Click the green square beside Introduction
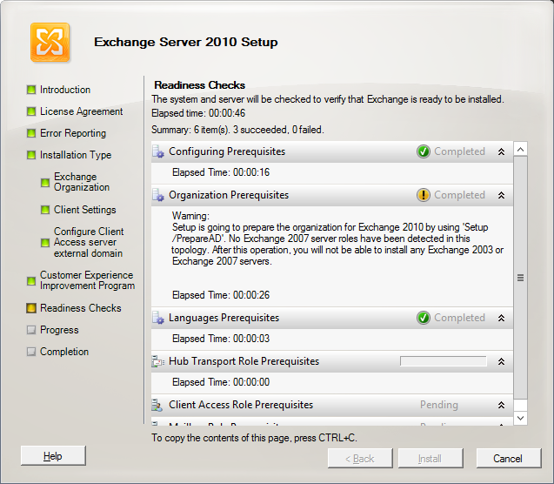 click(31, 90)
